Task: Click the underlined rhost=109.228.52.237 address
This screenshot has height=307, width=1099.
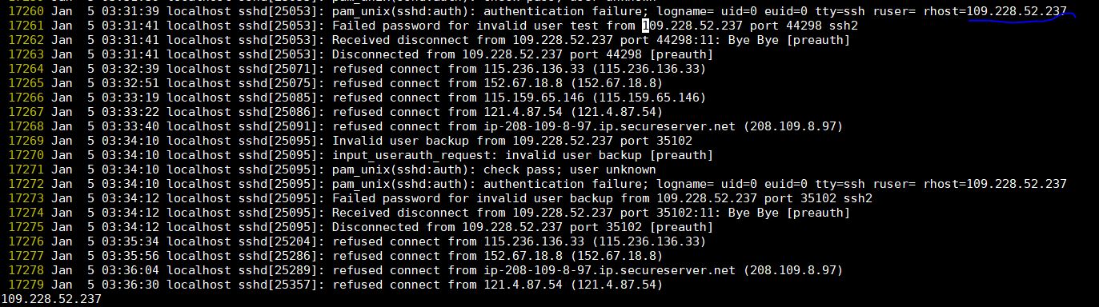Action: point(995,11)
